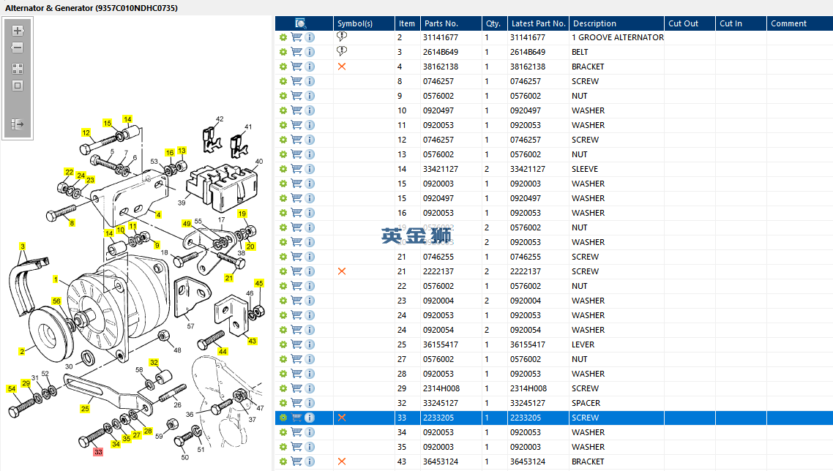The image size is (833, 471).
Task: Show info for selected SCREW 2233205
Action: [310, 418]
